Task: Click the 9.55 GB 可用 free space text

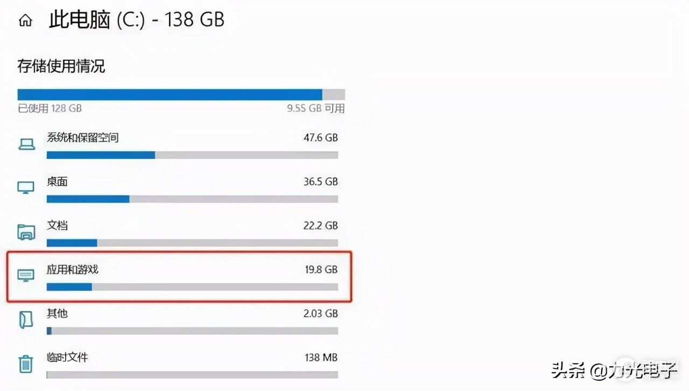Action: 315,108
